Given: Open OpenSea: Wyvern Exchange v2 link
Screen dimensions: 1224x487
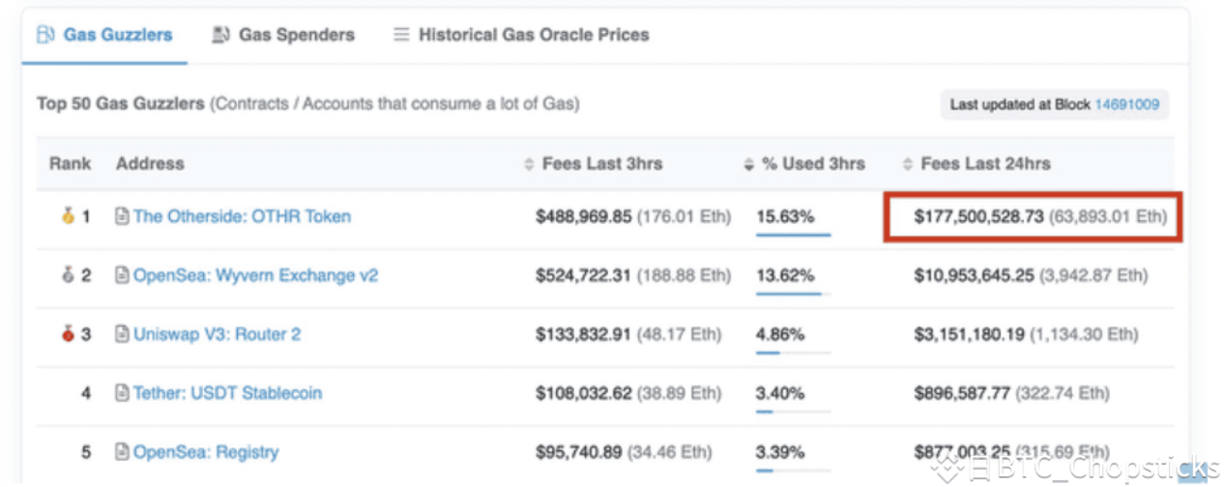Looking at the screenshot, I should click(x=255, y=275).
